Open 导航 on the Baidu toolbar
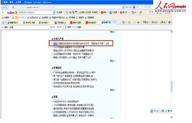Image resolution: width=192 pixels, height=123 pixels. tap(82, 12)
